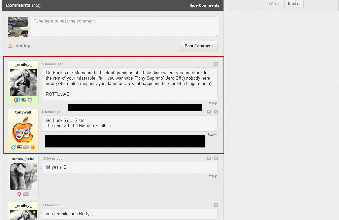This screenshot has height=220, width=339.
Task: Click the "6 hours ago" timestamp
Action: coord(51,112)
